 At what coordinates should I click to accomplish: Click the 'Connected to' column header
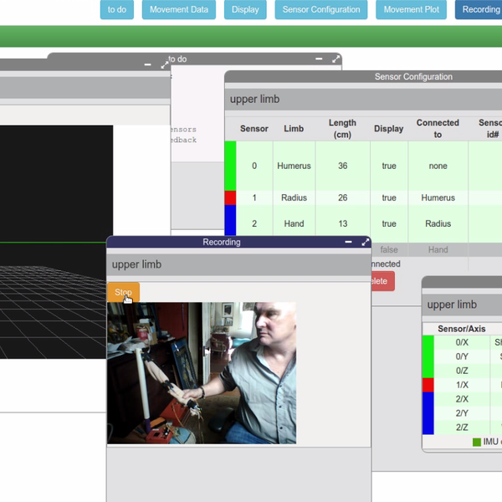coord(438,129)
